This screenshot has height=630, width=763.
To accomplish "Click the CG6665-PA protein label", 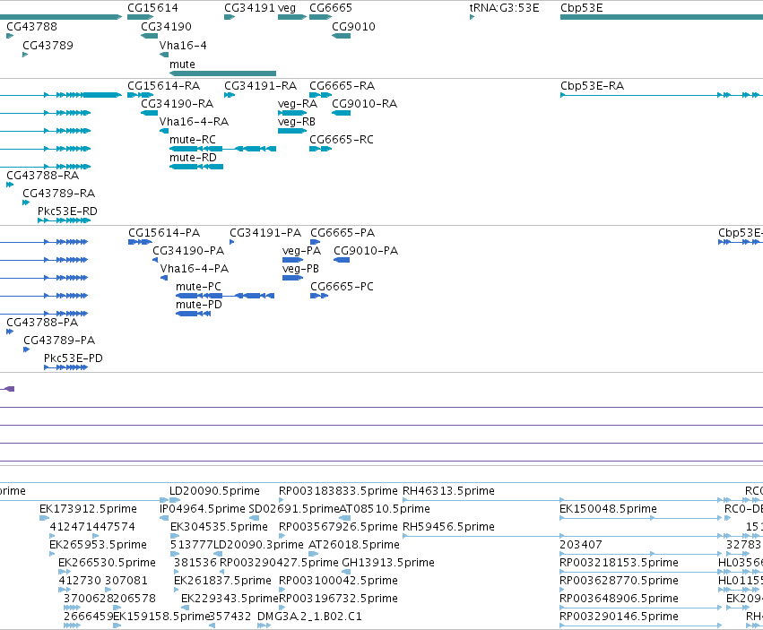I will tap(342, 232).
